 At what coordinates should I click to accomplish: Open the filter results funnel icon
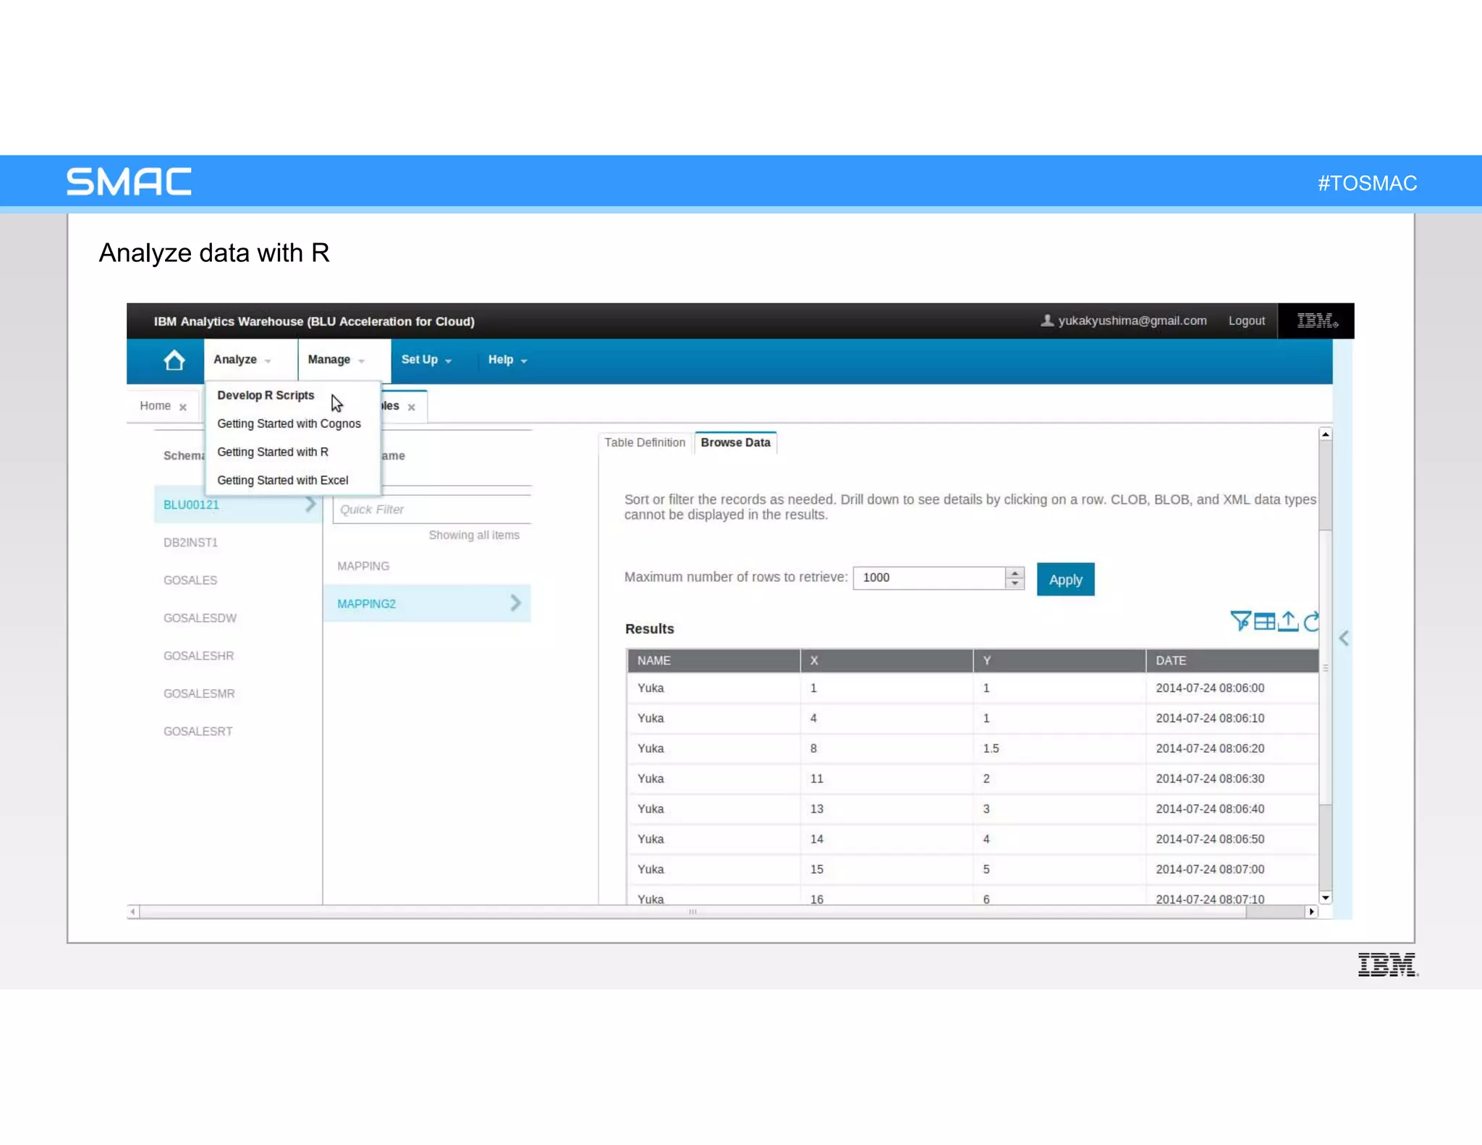[x=1240, y=621]
